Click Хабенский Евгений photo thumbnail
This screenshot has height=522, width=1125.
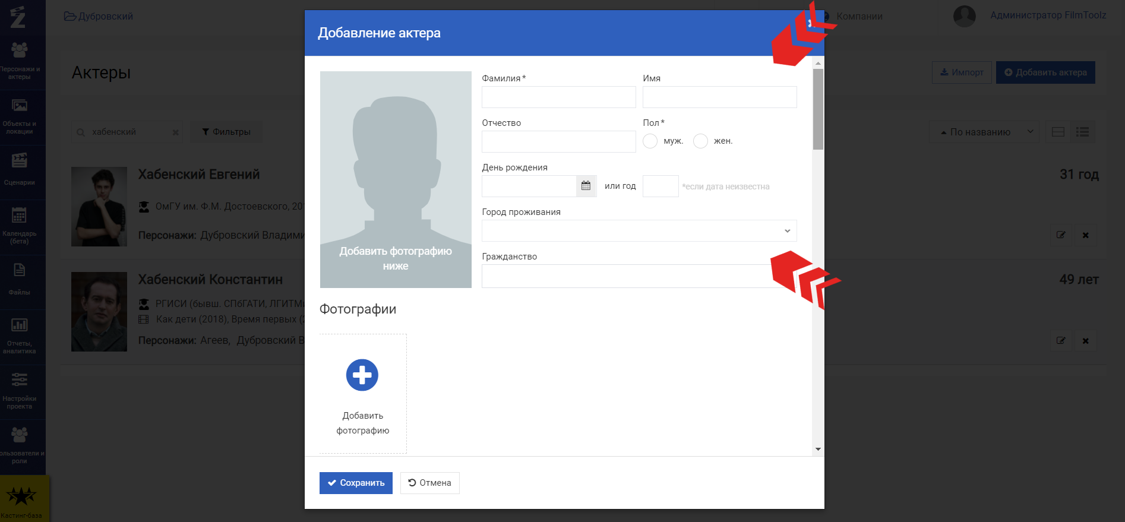[99, 207]
